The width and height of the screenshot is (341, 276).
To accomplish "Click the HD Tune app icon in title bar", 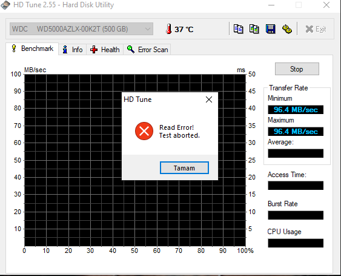I will (5, 5).
